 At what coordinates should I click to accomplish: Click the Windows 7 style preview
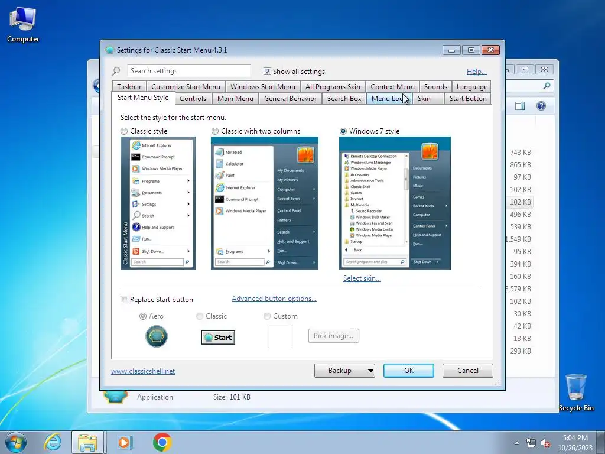(395, 203)
